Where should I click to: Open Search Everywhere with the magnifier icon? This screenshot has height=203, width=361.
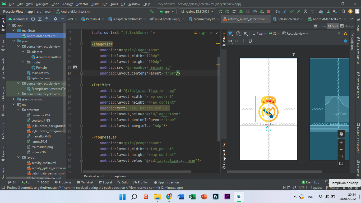(x=343, y=11)
